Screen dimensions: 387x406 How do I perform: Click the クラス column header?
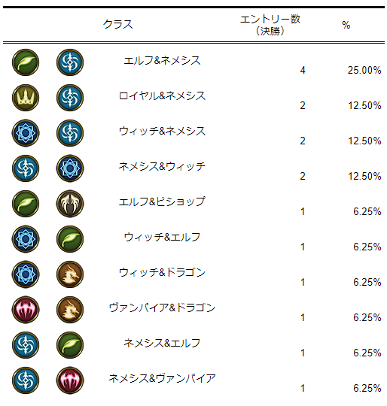pos(118,24)
